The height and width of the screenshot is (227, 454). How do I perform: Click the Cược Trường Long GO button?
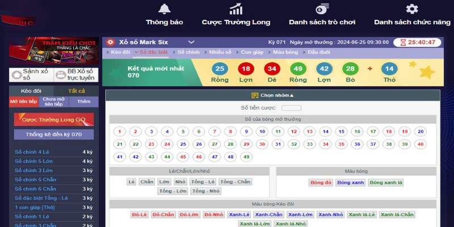click(x=53, y=120)
